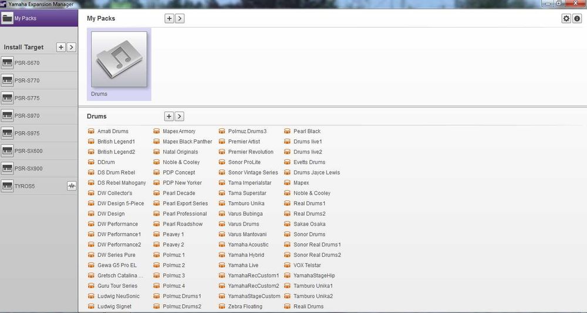Choose the PSR-S975 install target
The height and width of the screenshot is (313, 587).
pyautogui.click(x=39, y=133)
